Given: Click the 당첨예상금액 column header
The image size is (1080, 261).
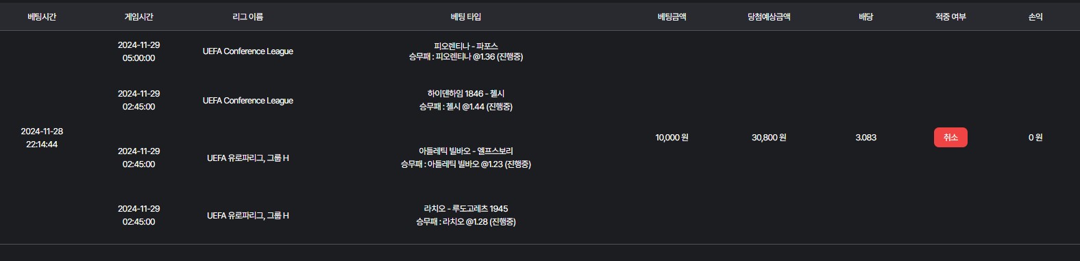Looking at the screenshot, I should pyautogui.click(x=769, y=16).
